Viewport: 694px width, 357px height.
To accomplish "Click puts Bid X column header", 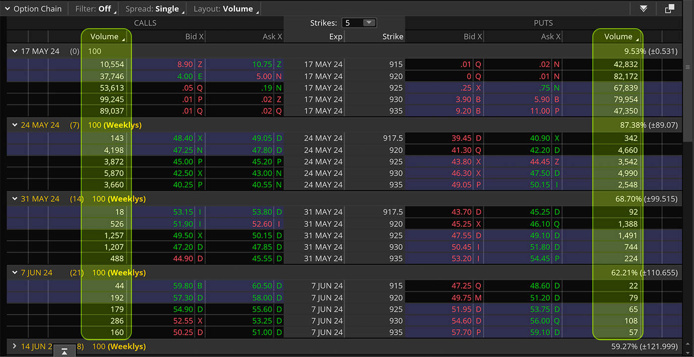I will pyautogui.click(x=473, y=37).
